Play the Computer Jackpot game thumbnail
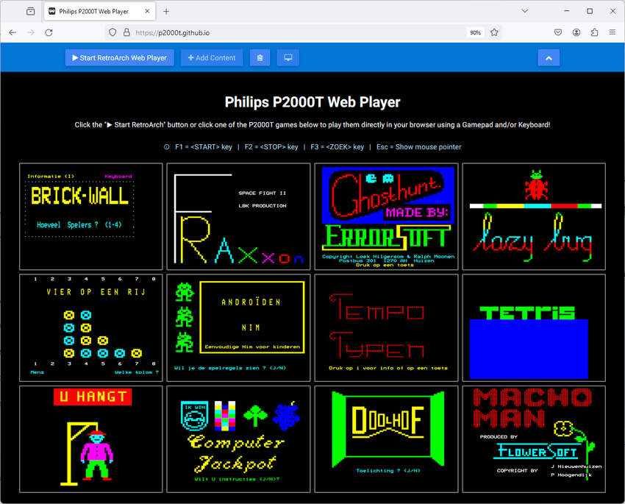This screenshot has height=504, width=625. pyautogui.click(x=238, y=439)
